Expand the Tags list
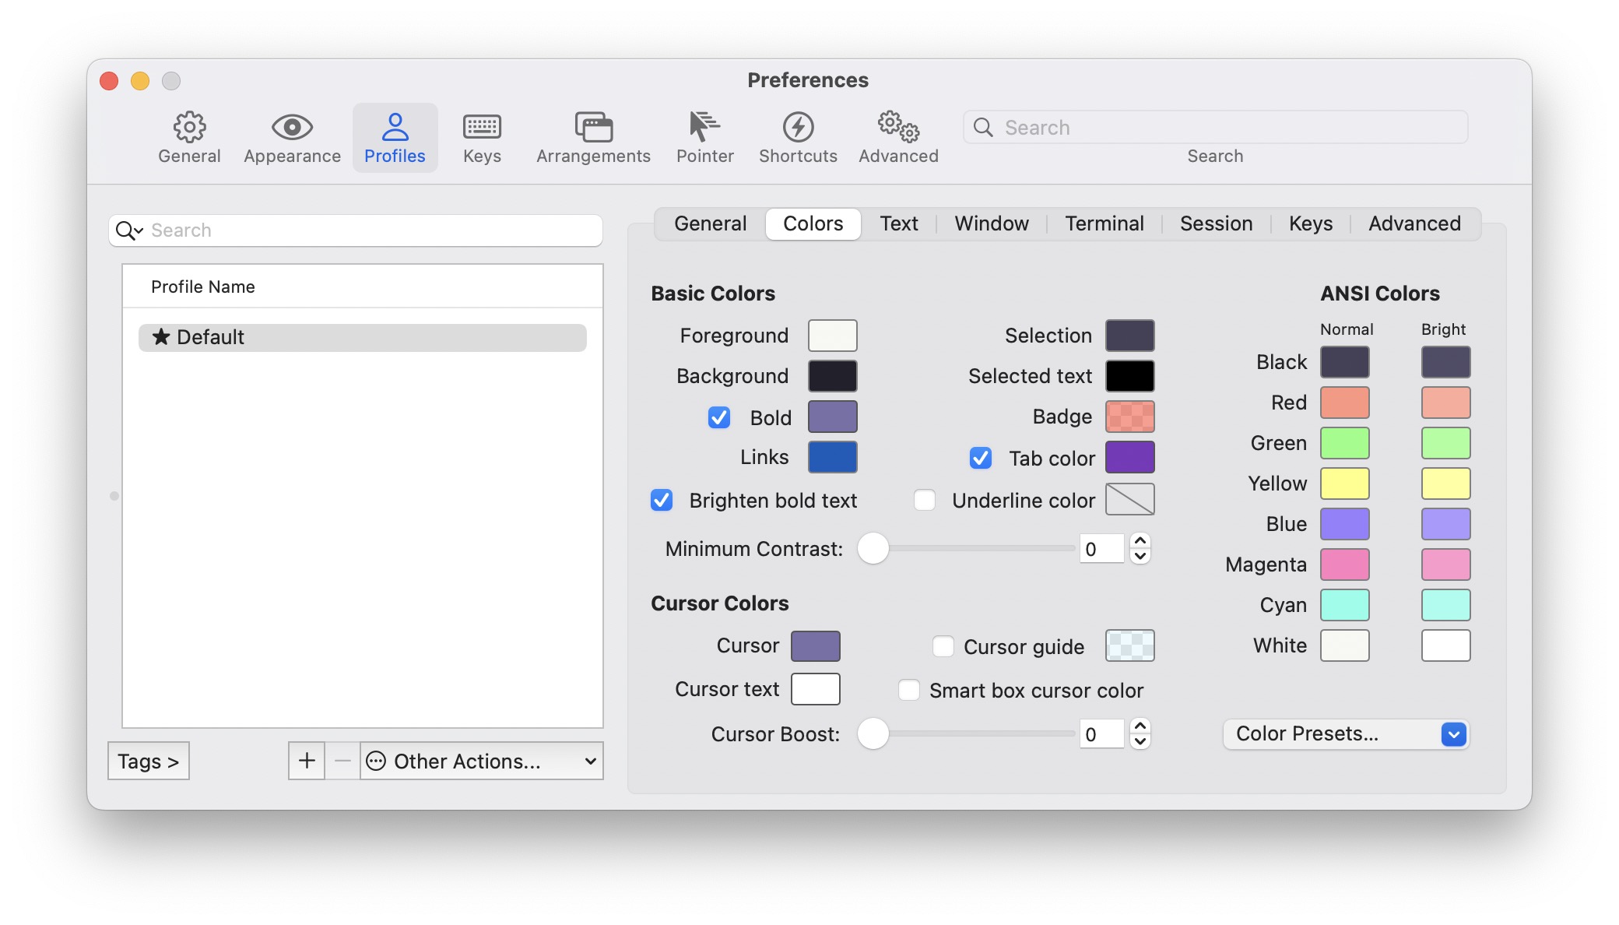The height and width of the screenshot is (925, 1619). point(148,761)
